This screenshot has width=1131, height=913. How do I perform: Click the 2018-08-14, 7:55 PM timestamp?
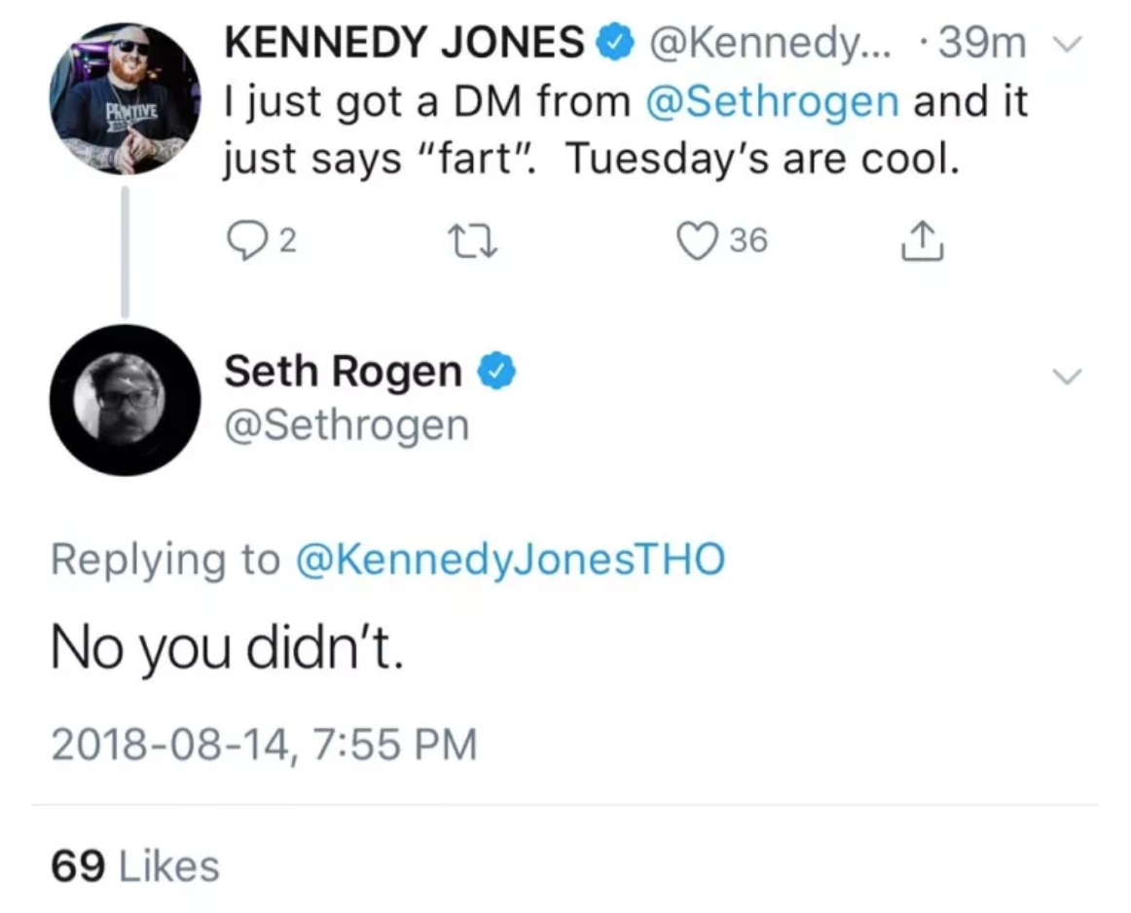point(264,745)
